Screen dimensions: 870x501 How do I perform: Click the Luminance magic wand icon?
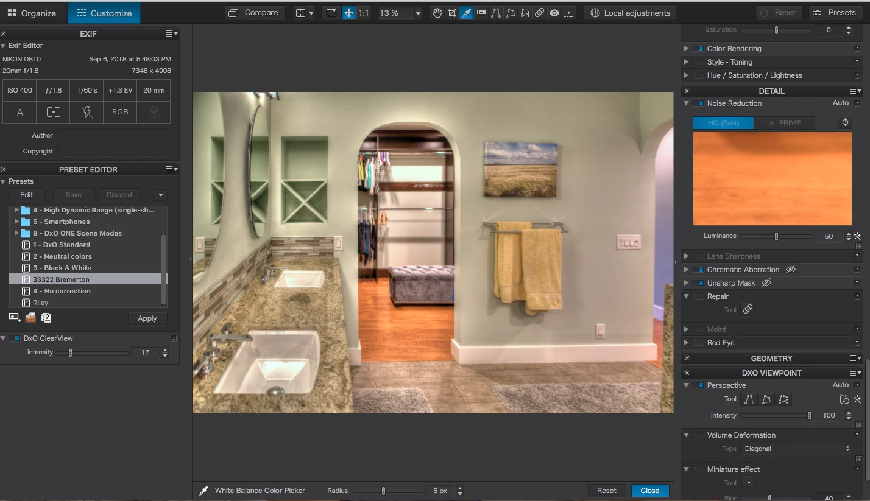click(857, 236)
